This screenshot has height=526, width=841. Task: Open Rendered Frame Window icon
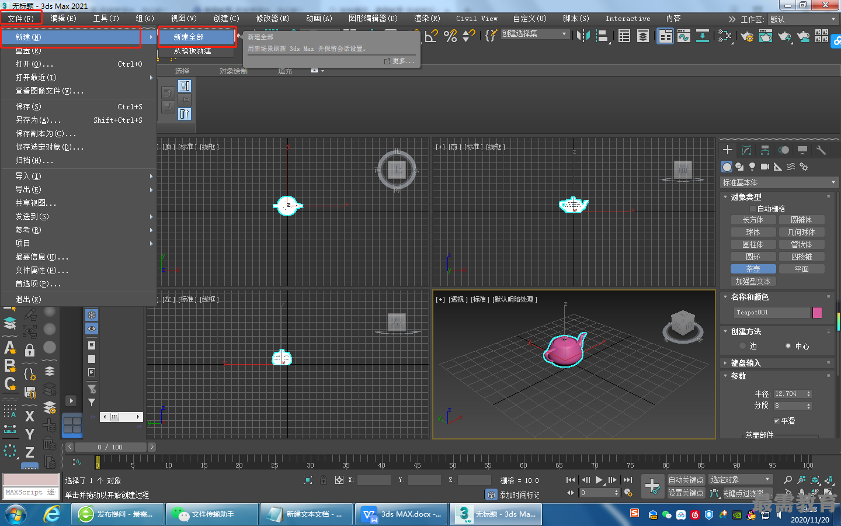tap(766, 36)
